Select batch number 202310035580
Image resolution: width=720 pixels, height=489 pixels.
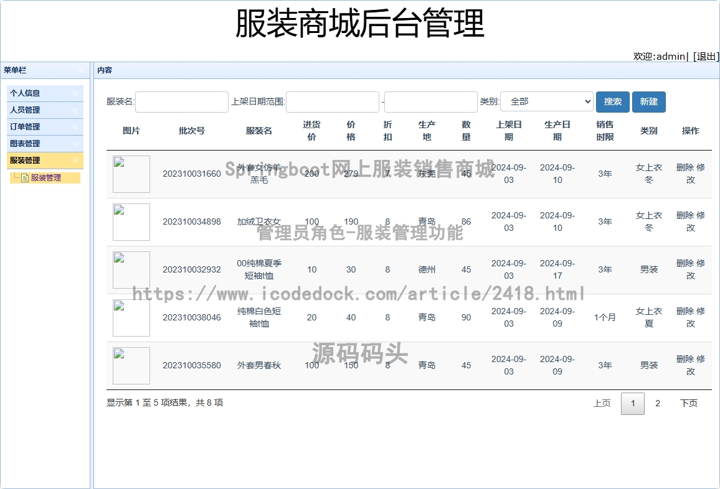click(x=191, y=365)
